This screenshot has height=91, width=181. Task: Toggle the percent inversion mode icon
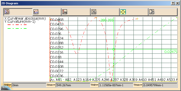(x=94, y=12)
